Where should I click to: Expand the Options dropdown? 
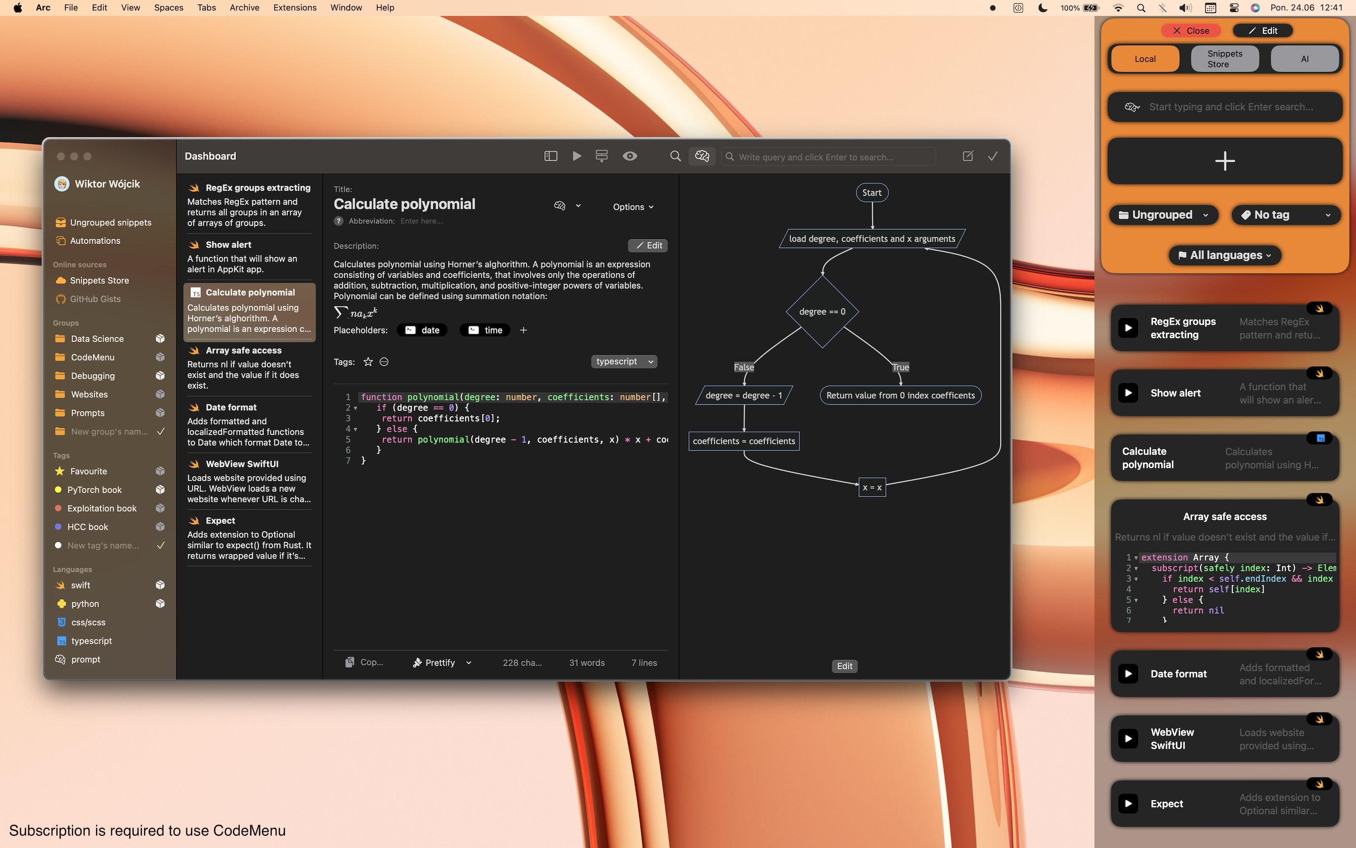pos(633,206)
